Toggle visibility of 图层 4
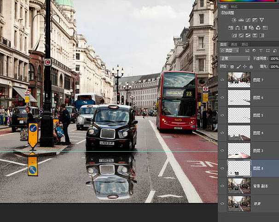The image size is (279, 222). [222, 133]
